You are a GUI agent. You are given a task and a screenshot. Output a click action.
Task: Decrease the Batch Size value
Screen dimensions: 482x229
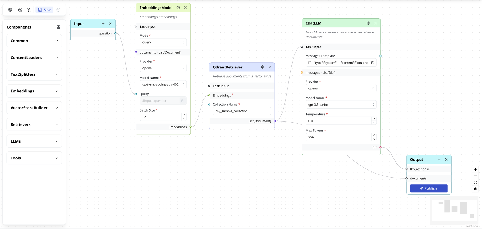184,119
